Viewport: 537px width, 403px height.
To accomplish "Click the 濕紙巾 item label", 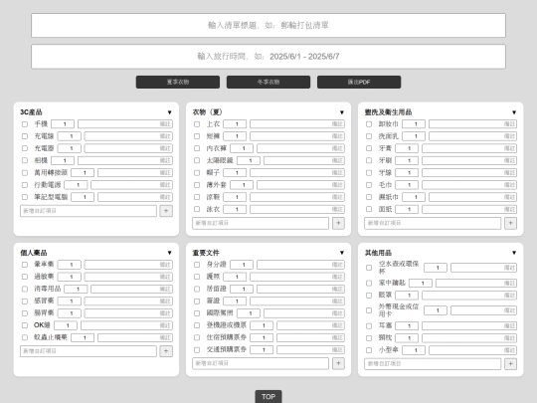I will (389, 197).
